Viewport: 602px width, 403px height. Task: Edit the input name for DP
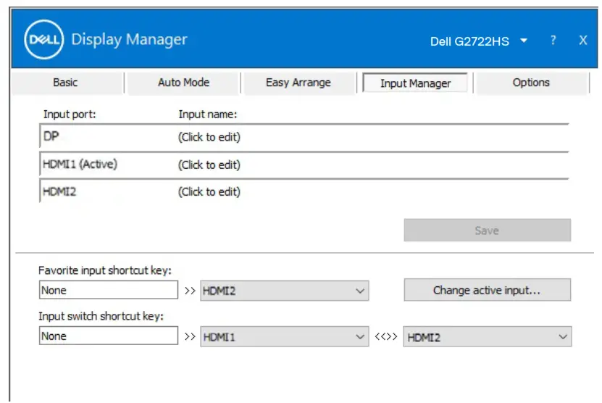209,137
